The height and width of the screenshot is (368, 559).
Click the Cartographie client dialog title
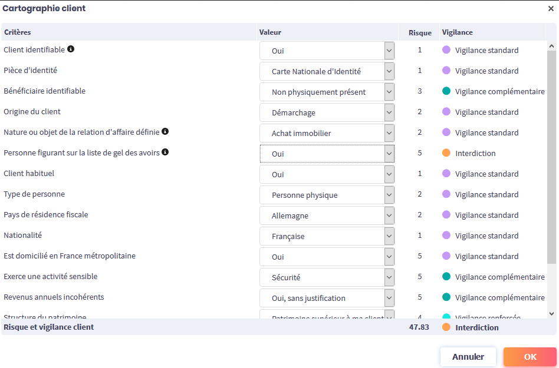[44, 8]
